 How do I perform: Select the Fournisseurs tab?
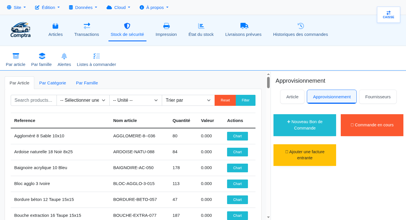(x=378, y=97)
